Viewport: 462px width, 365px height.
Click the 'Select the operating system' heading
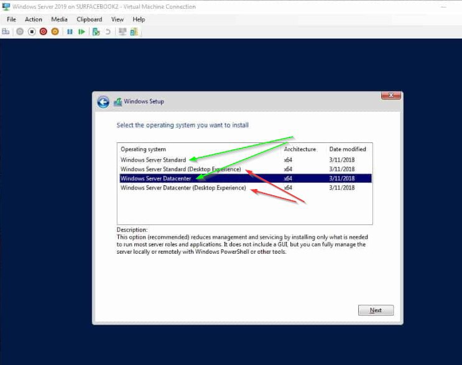[183, 125]
